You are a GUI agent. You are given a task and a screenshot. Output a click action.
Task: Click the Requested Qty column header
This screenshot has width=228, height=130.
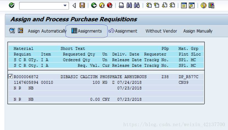coord(79,54)
